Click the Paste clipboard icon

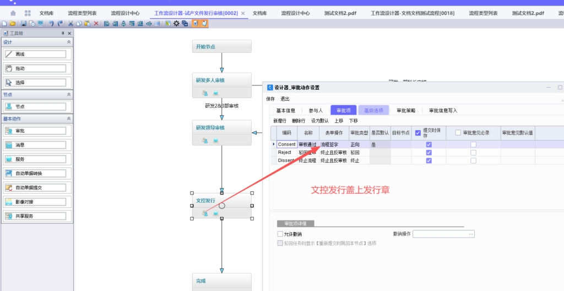[x=88, y=23]
